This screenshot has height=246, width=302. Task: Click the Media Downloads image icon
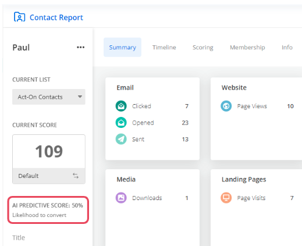[121, 198]
